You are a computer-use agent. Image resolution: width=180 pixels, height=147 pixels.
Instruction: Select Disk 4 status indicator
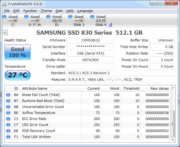[x=99, y=21]
